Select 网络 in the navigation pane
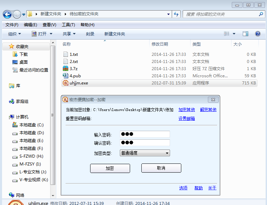This screenshot has height=205, width=267. pyautogui.click(x=16, y=195)
